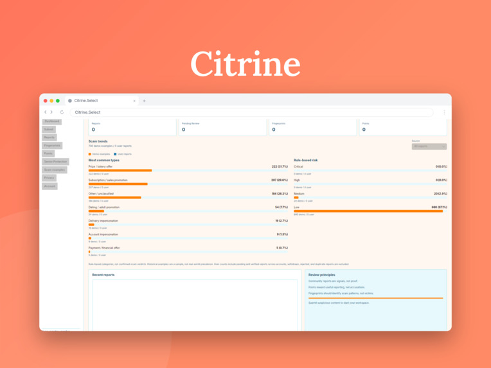Click the 'Delivery impersonation' label
Image resolution: width=491 pixels, height=368 pixels.
tap(103, 221)
